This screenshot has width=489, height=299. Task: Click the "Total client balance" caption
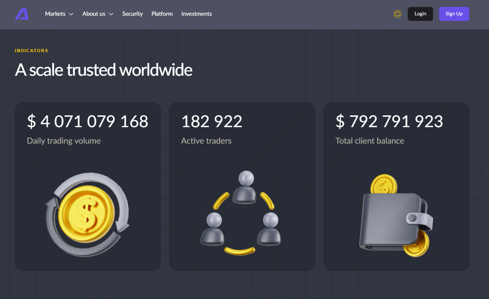pos(369,141)
